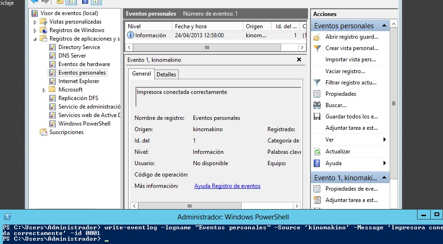Select Windows PowerShell log in tree
The height and width of the screenshot is (244, 443).
click(84, 124)
